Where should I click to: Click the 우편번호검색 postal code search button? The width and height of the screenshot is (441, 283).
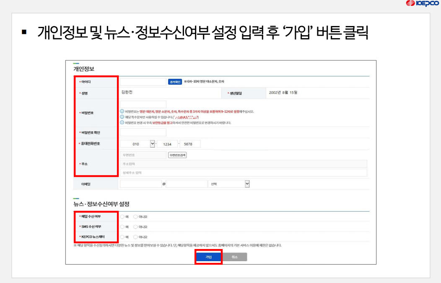178,155
